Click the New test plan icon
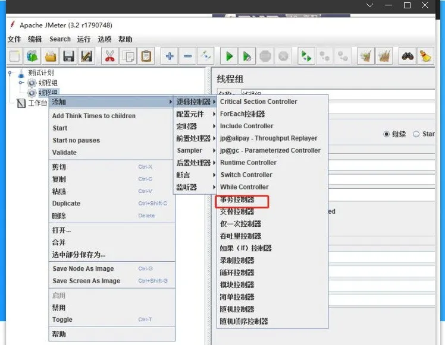This screenshot has height=345, width=445. coord(14,56)
